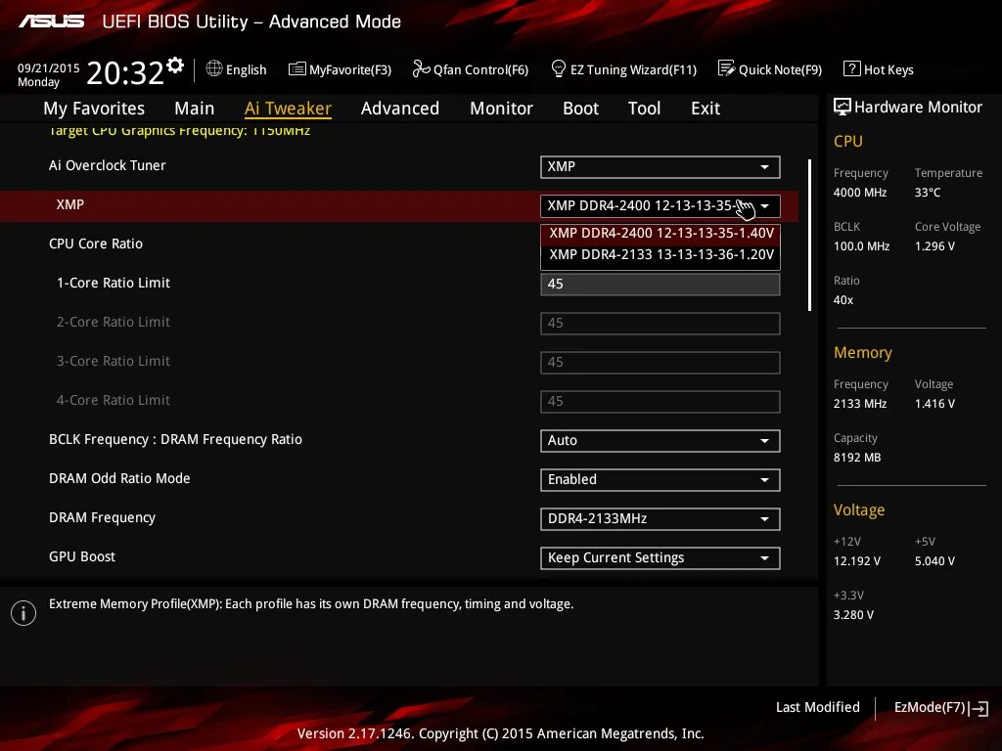Select the CPU Core Ratio label
This screenshot has height=751, width=1002.
(96, 243)
